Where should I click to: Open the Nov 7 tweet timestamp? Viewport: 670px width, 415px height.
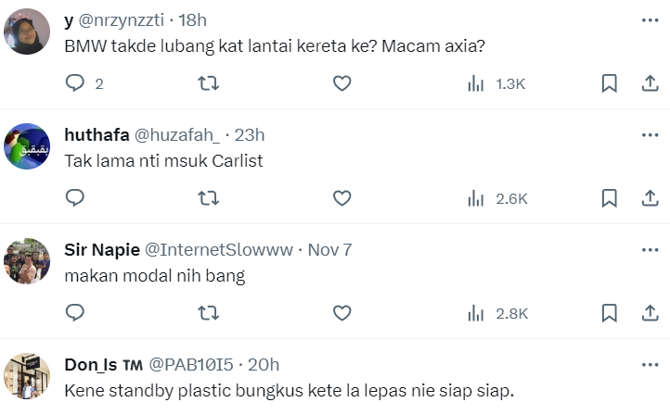click(x=330, y=250)
